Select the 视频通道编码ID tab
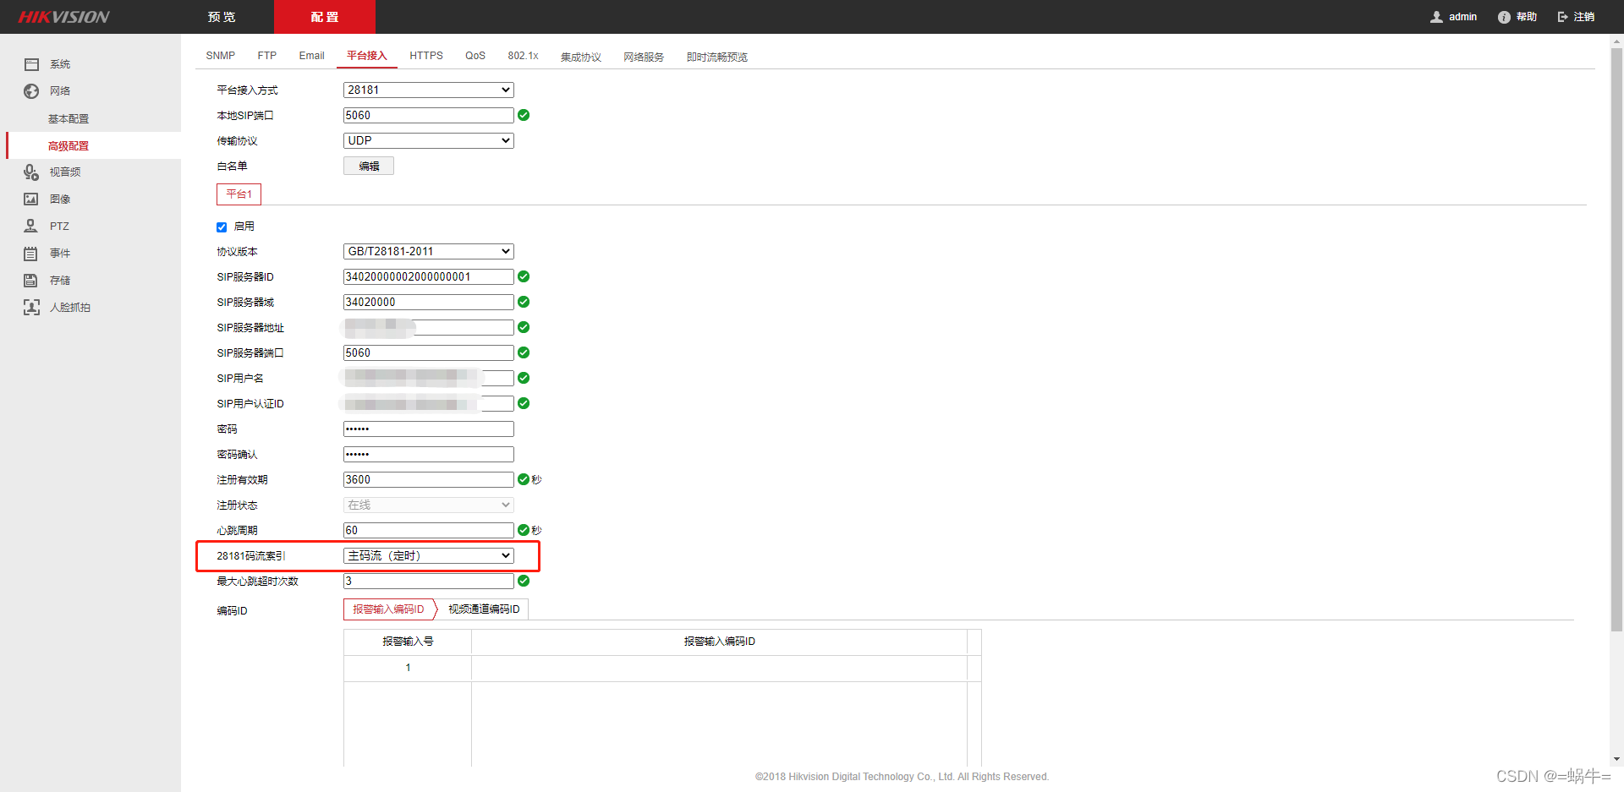The image size is (1624, 792). click(x=484, y=609)
